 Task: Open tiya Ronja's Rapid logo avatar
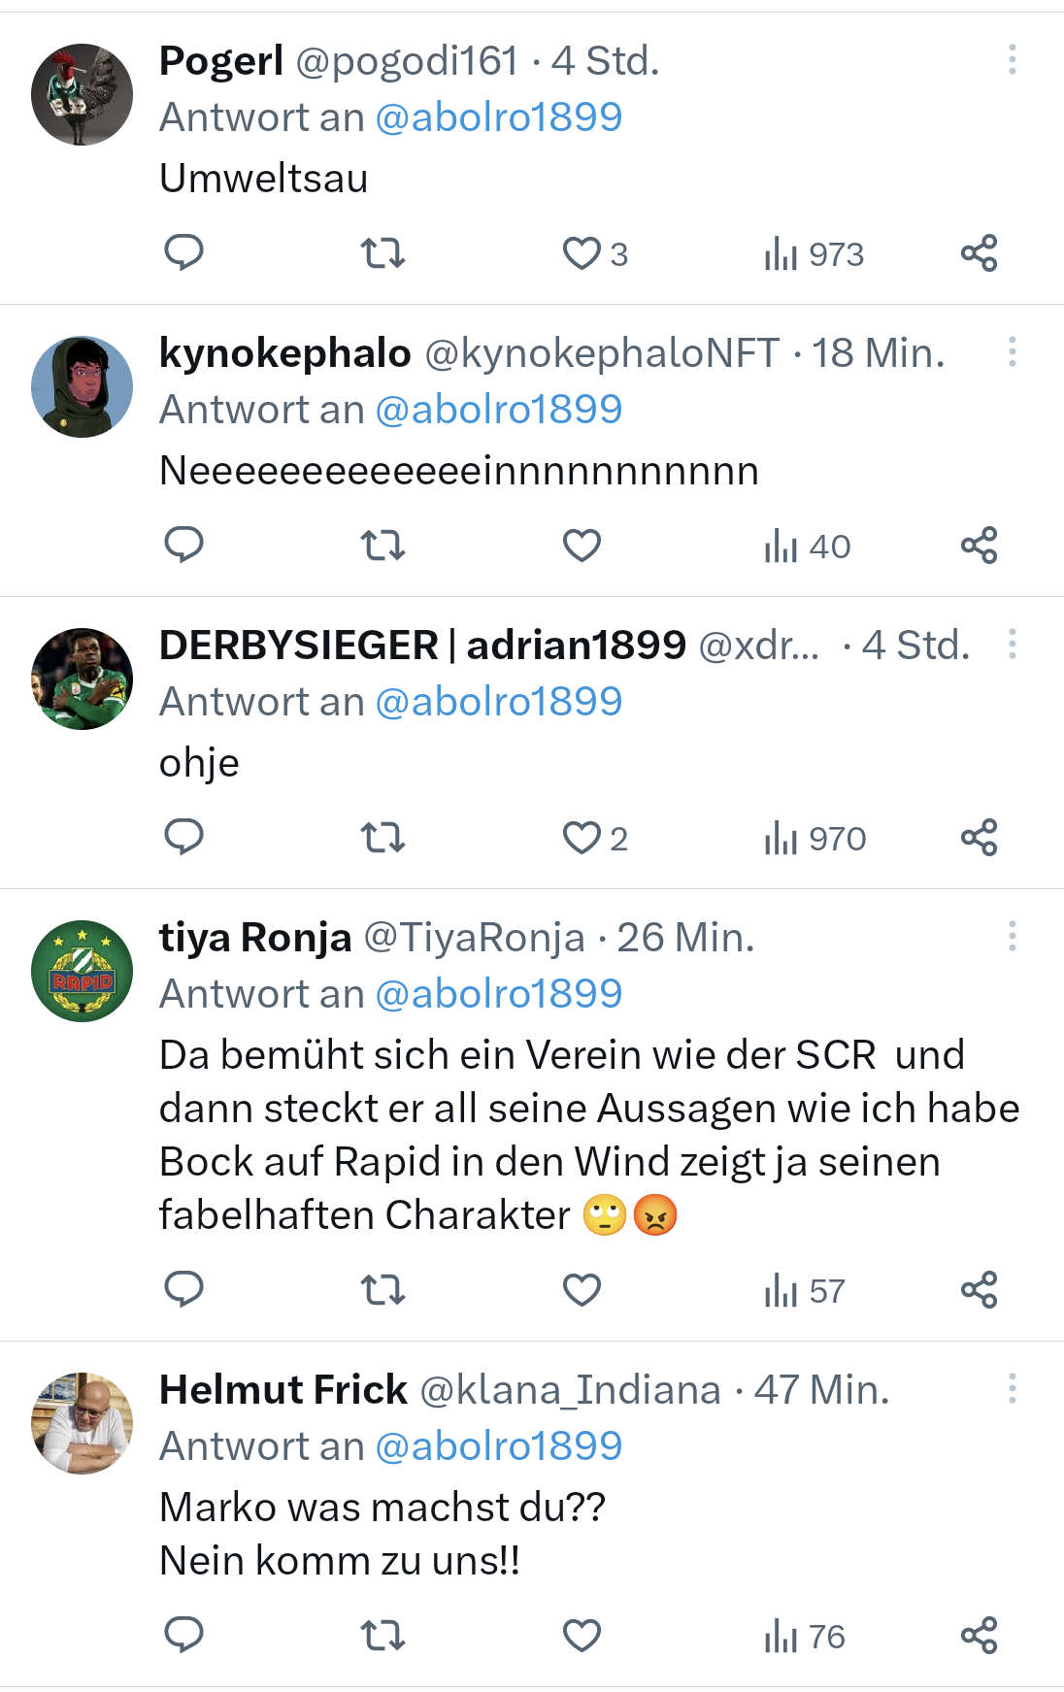pyautogui.click(x=83, y=971)
